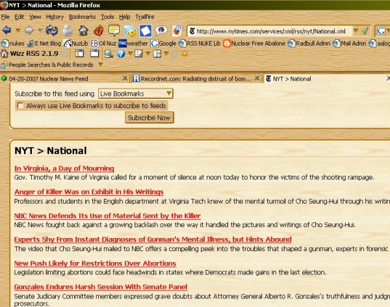Click the Wizz RSS checklist edit icon
This screenshot has width=390, height=307.
coord(139,53)
